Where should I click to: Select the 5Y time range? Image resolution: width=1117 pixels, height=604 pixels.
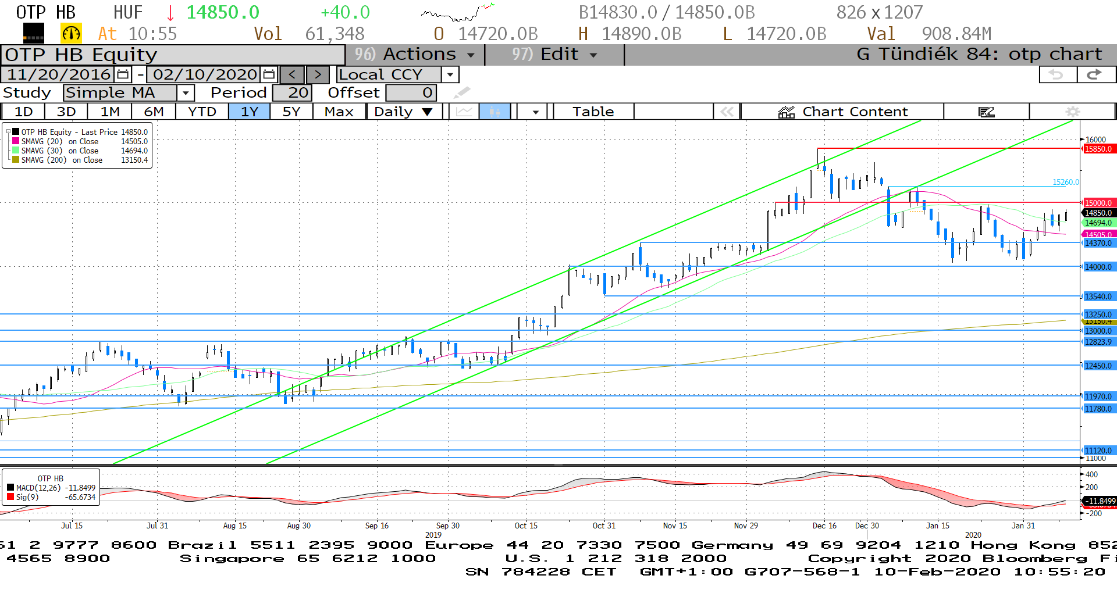pos(291,112)
